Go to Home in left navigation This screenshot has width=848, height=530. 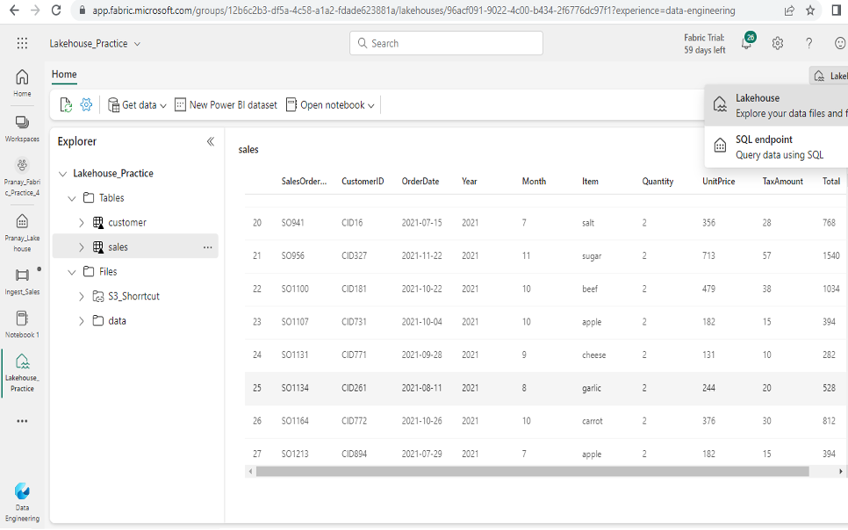(22, 83)
